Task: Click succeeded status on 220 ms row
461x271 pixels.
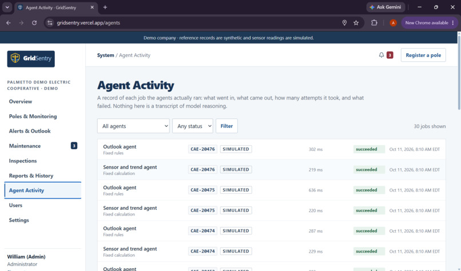Action: tap(369, 210)
